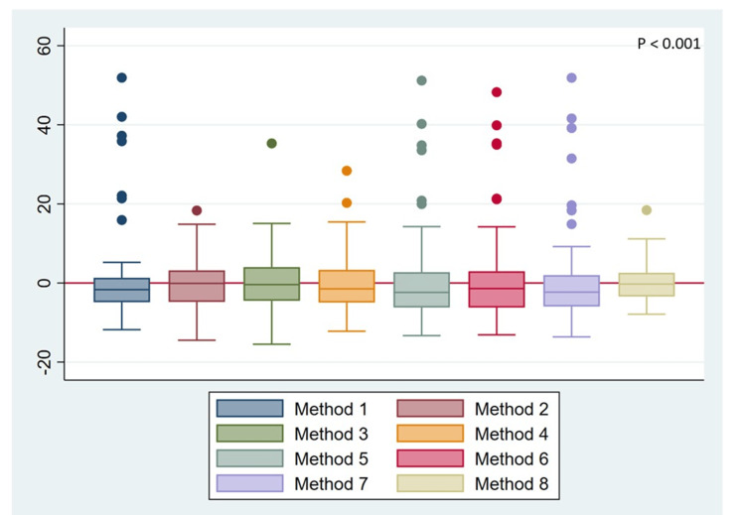Image resolution: width=745 pixels, height=515 pixels.
Task: Click the single green outlier dot
Action: 272,143
